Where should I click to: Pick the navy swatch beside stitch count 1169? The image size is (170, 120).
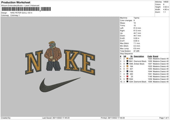click(x=127, y=71)
